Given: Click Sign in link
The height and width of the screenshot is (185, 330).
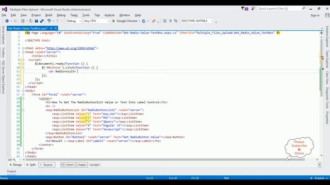Looking at the screenshot, I should pos(315,15).
